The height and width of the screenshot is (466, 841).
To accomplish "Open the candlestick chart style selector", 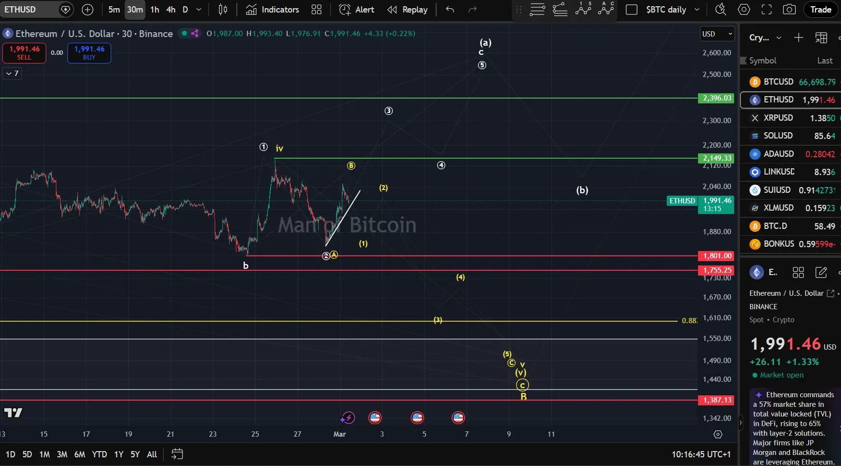I will 223,10.
